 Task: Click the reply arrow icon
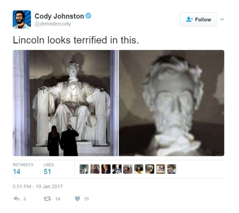point(17,199)
